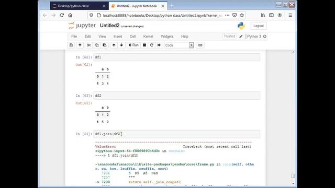Screen dimensions: 335x188
Task: Go back in browser history
Action: pos(45,15)
